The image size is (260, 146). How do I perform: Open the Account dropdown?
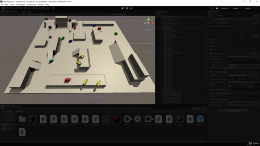click(x=225, y=8)
